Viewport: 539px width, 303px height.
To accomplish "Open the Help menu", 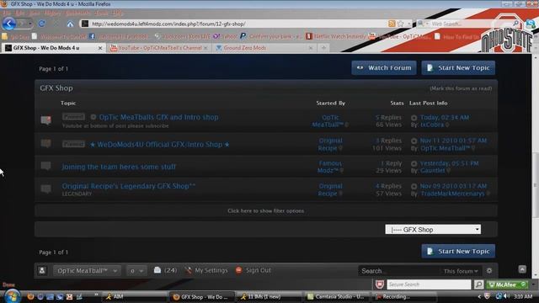I will [x=117, y=13].
